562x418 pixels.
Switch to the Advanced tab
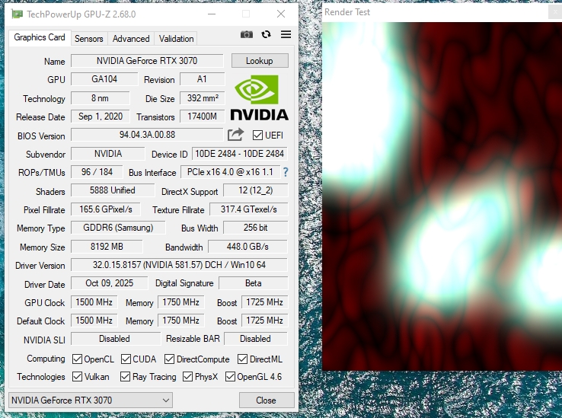(x=131, y=39)
